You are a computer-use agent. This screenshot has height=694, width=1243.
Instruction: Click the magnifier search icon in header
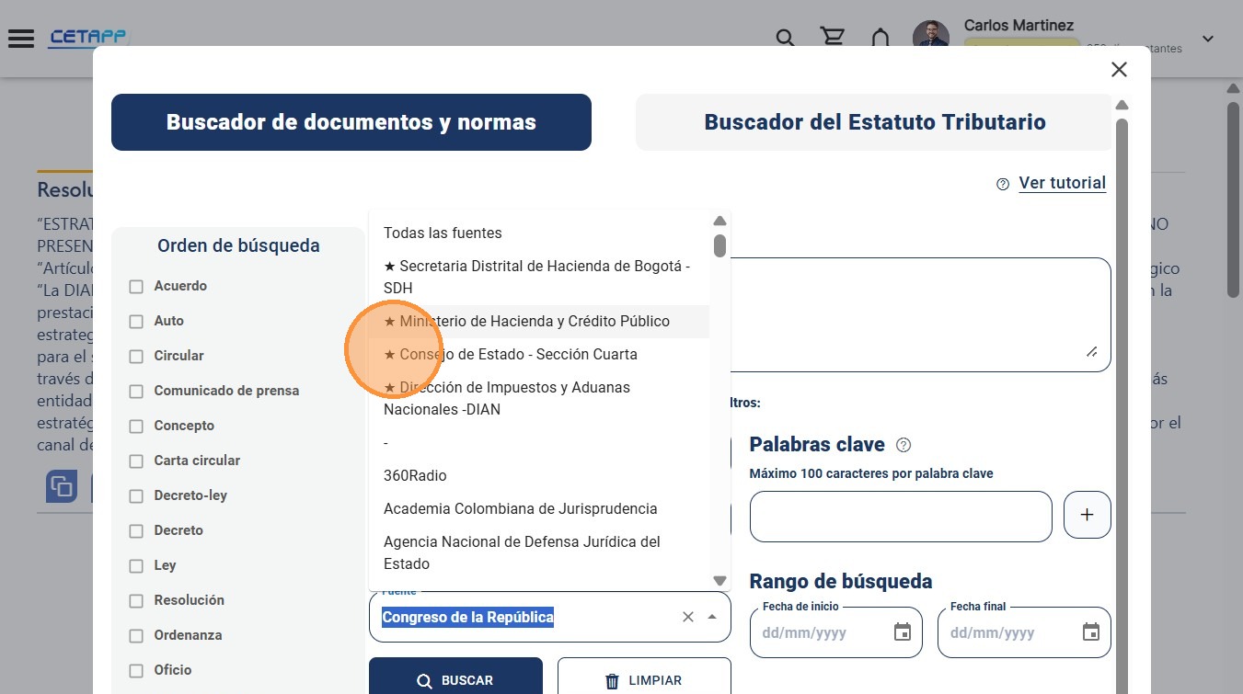coord(785,38)
